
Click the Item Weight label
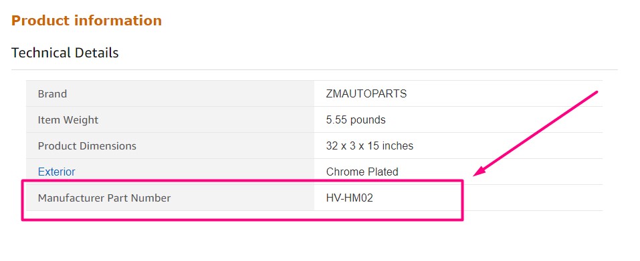point(68,120)
